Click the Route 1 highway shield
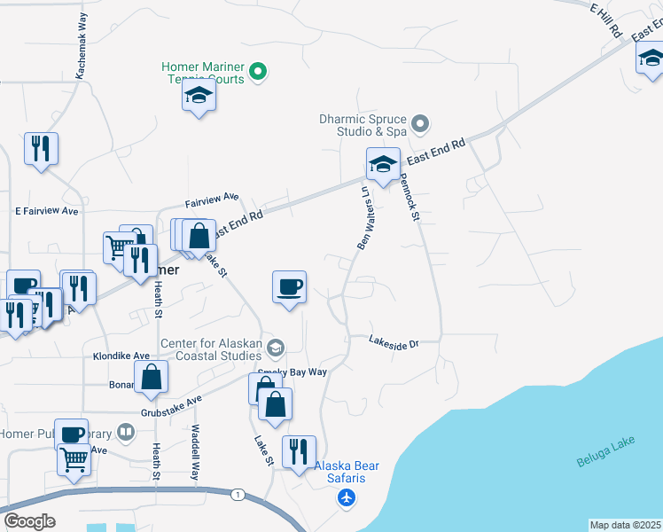The image size is (663, 532). (238, 493)
